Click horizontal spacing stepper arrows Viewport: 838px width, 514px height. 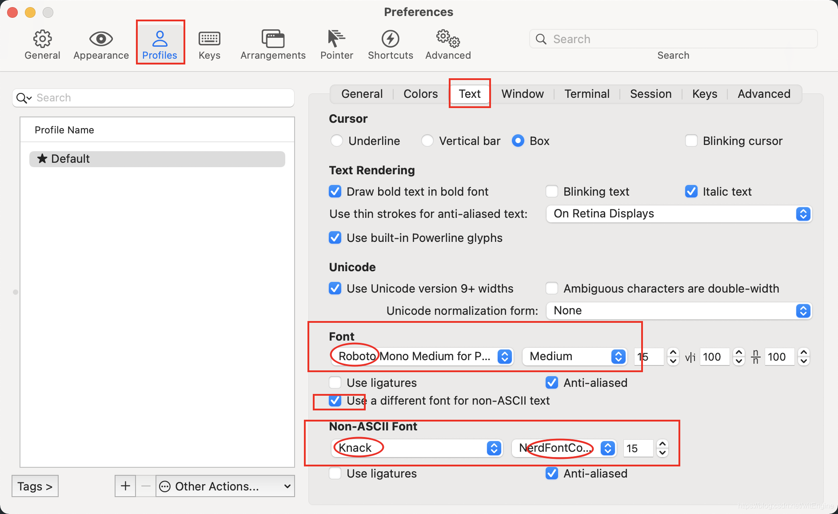(x=739, y=357)
